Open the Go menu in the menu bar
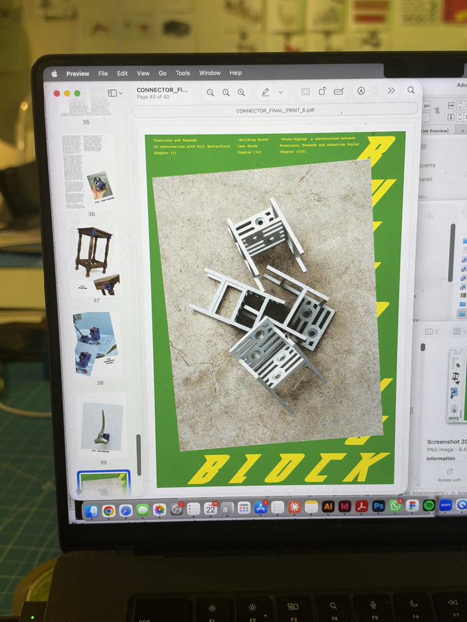The height and width of the screenshot is (622, 467). pos(162,73)
